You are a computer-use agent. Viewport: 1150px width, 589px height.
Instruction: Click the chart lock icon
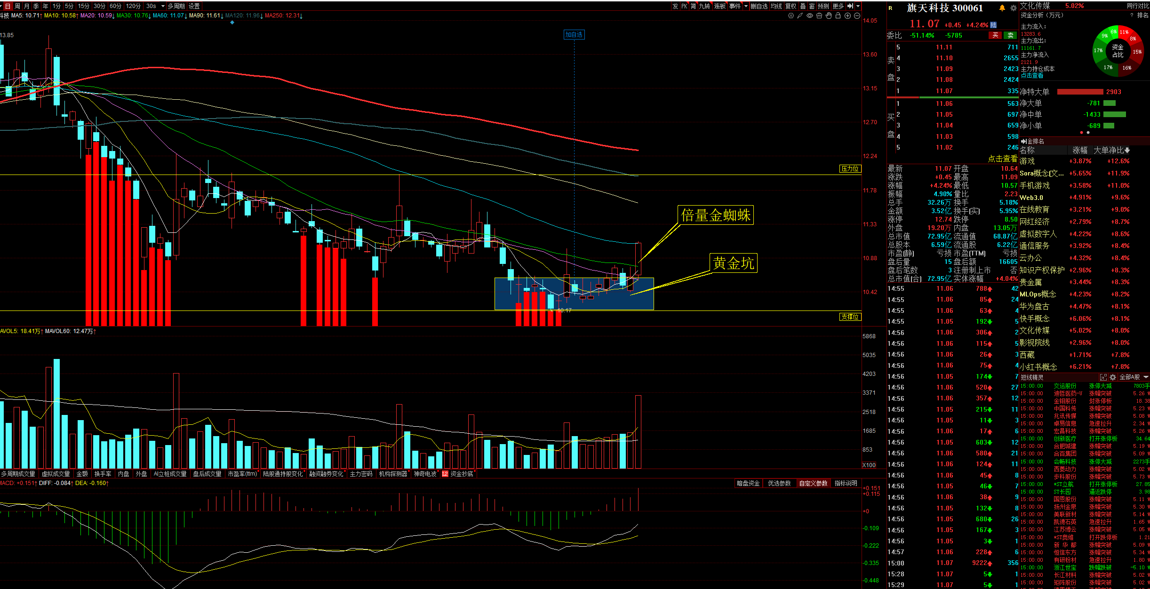pyautogui.click(x=838, y=16)
